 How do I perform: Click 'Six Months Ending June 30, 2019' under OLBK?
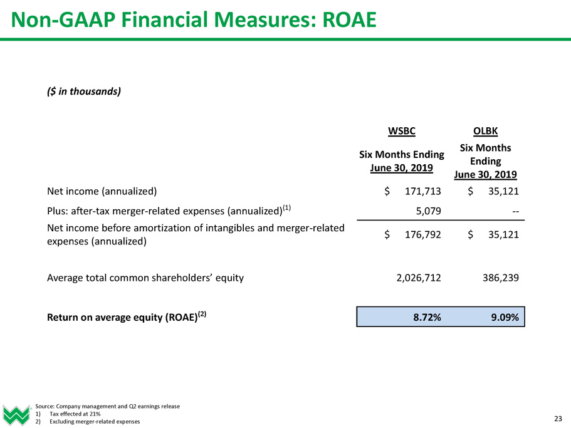click(x=485, y=161)
